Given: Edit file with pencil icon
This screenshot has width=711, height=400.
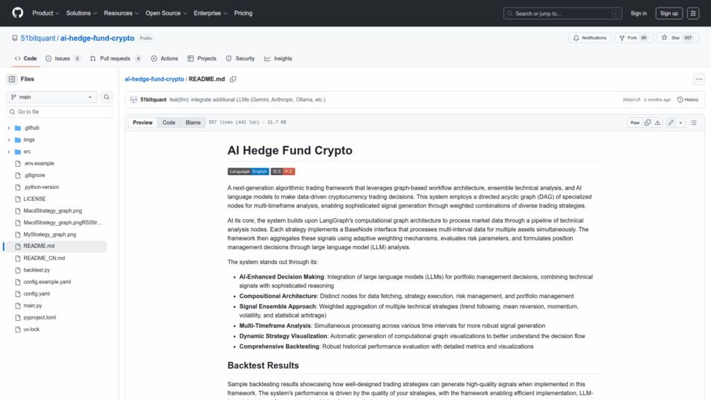Looking at the screenshot, I should pos(671,122).
